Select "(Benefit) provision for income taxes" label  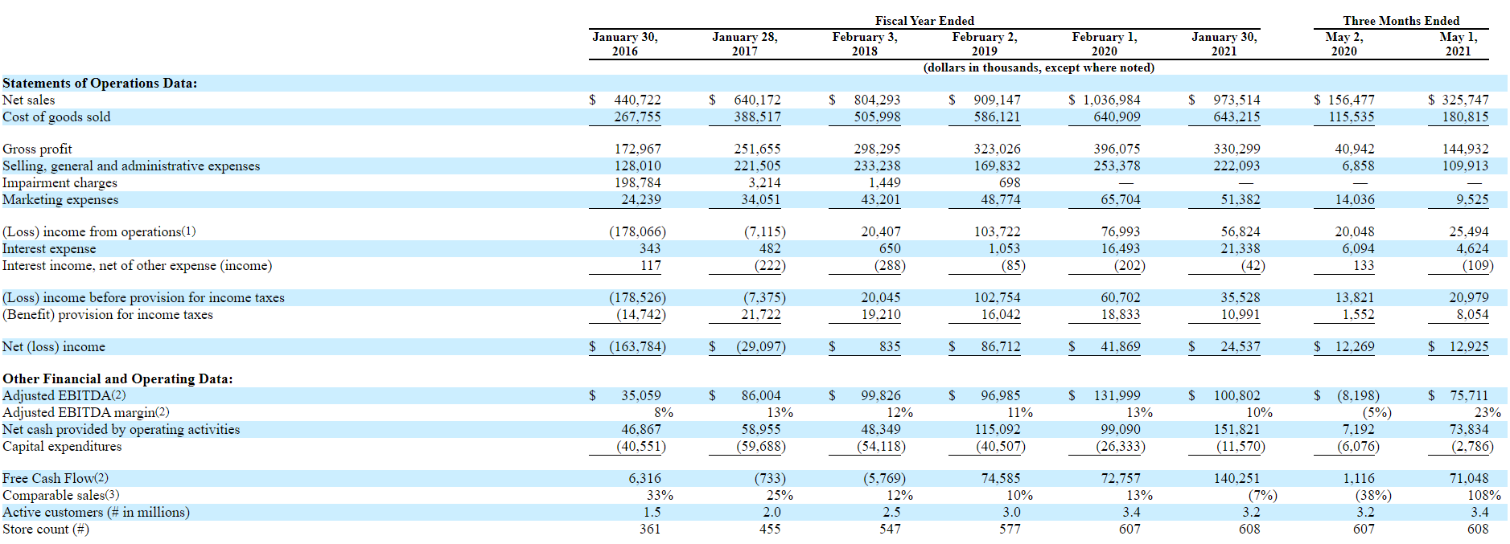click(108, 314)
